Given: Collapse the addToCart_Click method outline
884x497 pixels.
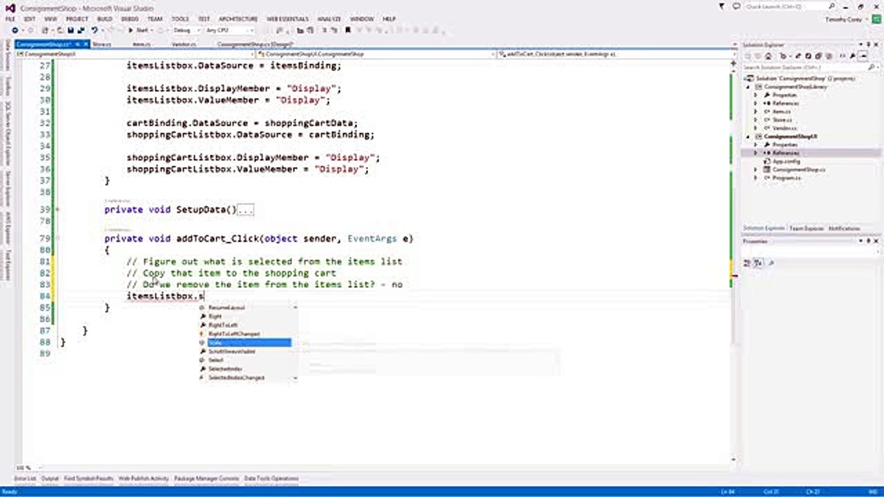Looking at the screenshot, I should [57, 238].
